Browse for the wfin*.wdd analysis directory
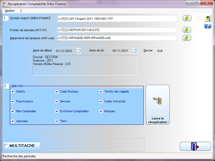This screenshot has width=215, height=161. (187, 38)
